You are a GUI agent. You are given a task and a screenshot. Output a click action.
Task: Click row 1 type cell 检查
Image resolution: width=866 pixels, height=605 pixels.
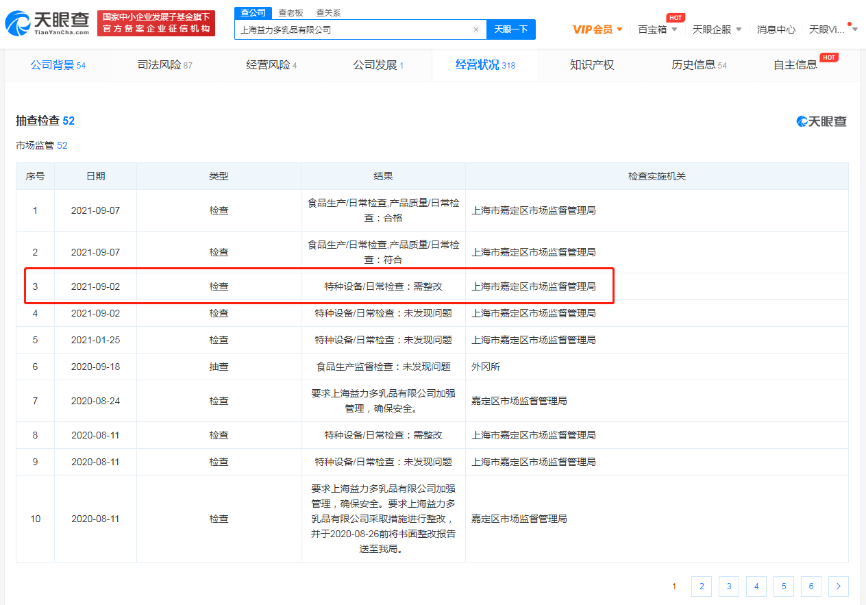pyautogui.click(x=219, y=210)
